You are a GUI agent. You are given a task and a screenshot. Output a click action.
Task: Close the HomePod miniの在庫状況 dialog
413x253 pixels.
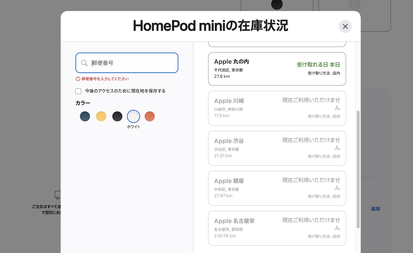click(x=345, y=27)
